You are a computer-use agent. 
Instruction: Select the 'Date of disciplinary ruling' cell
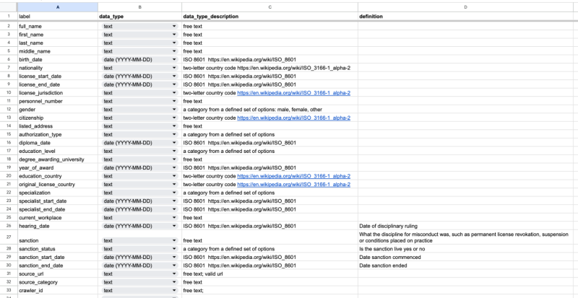tap(466, 226)
